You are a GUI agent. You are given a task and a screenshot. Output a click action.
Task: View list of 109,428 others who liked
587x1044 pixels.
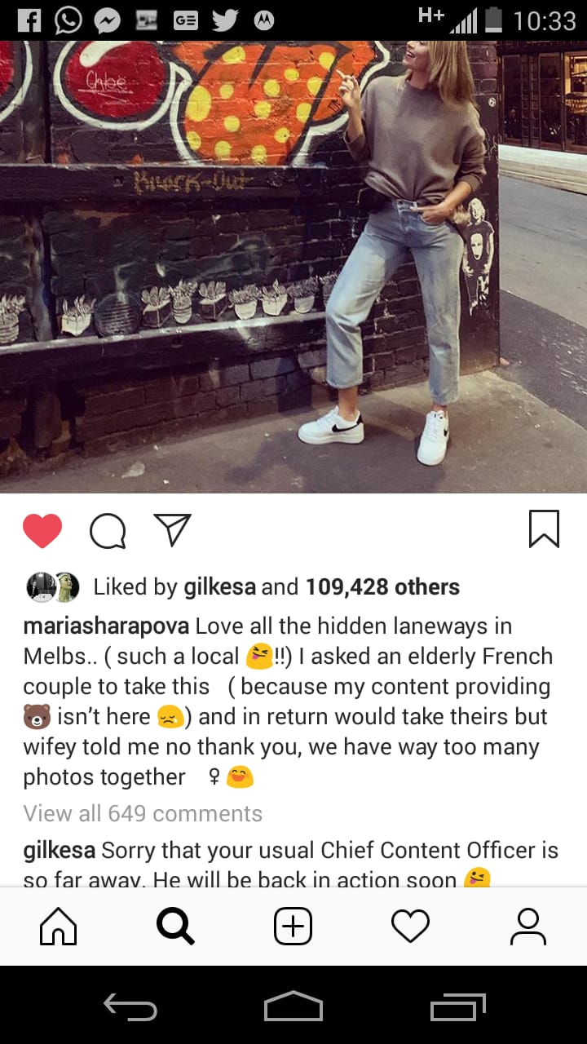coord(382,586)
